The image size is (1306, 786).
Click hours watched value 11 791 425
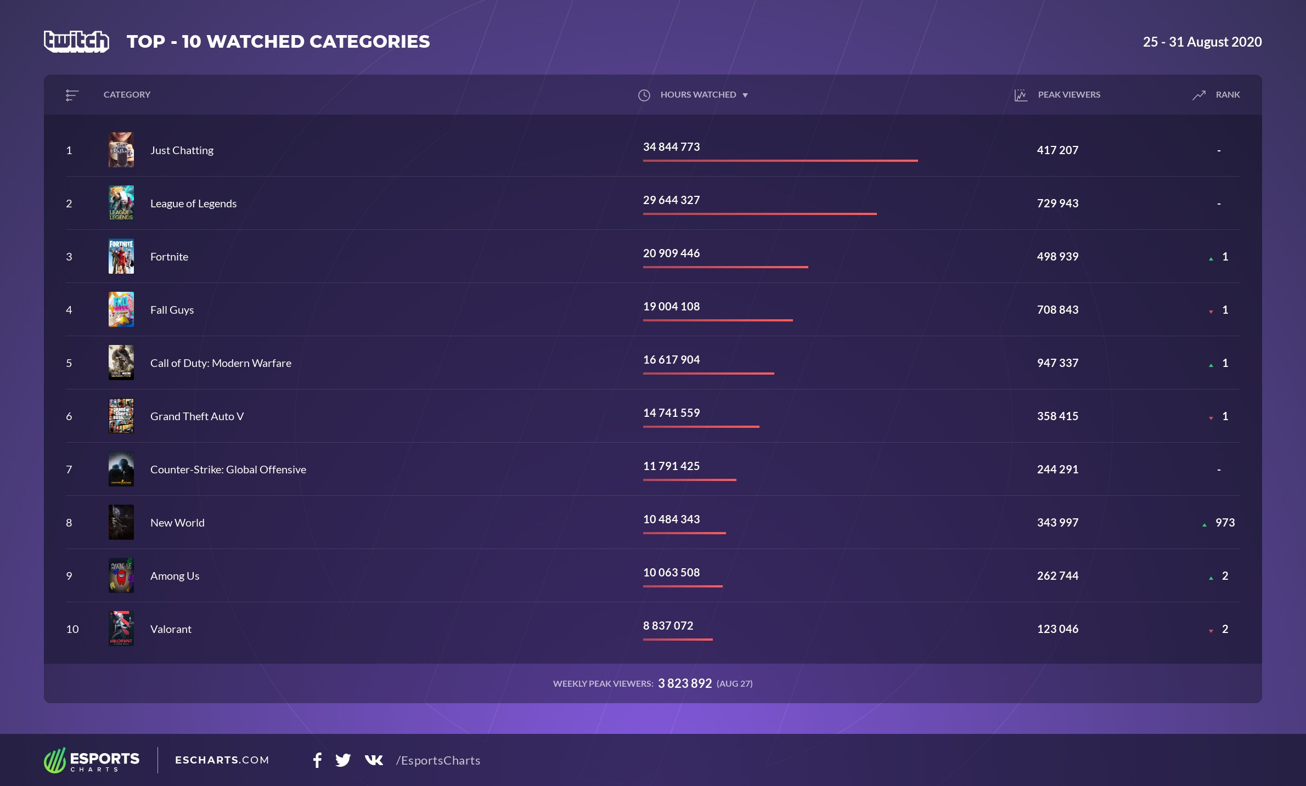[671, 466]
